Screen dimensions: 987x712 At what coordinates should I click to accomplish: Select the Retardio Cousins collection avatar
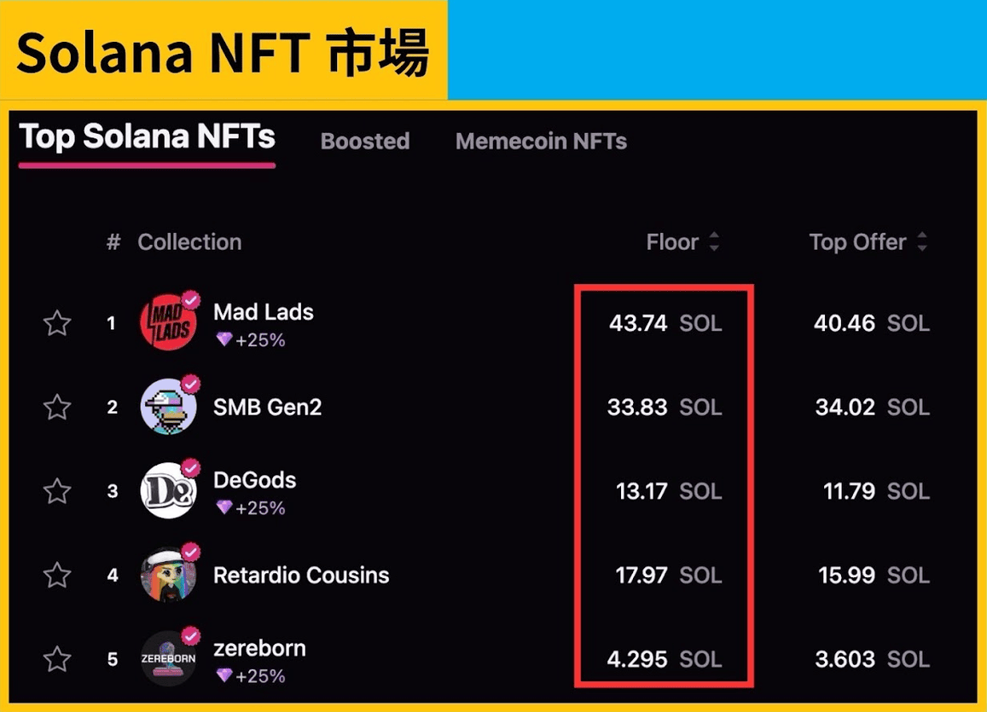(168, 576)
